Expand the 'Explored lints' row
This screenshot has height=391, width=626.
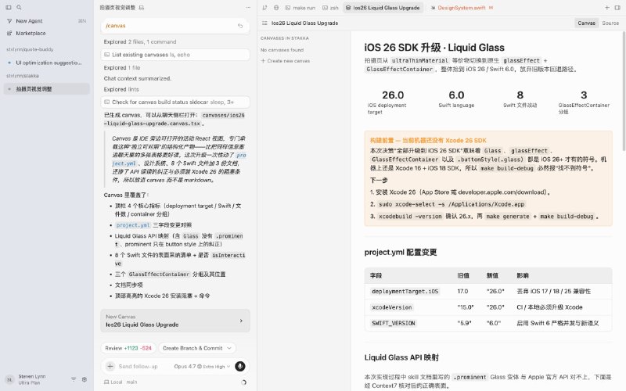click(x=121, y=89)
